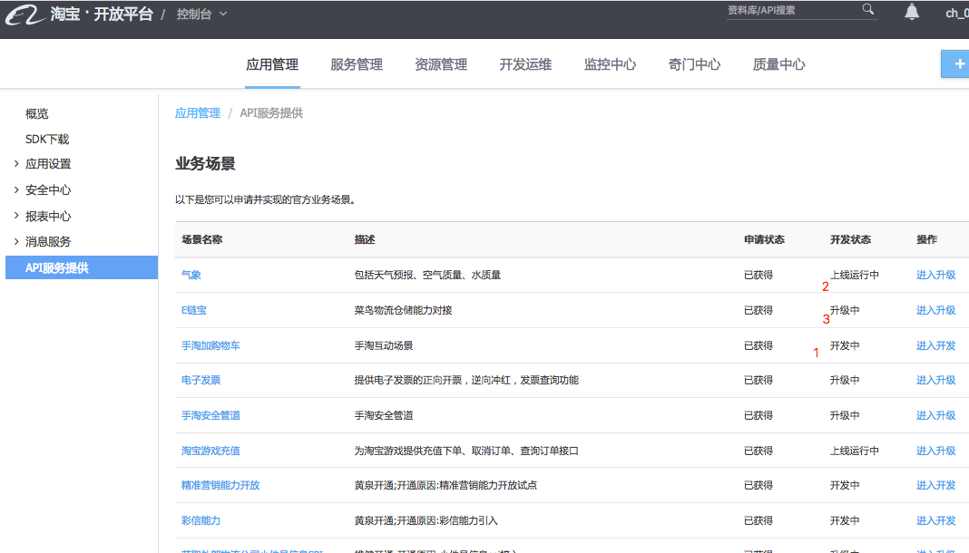Select 安全中心 sidebar item
This screenshot has height=553, width=969.
(x=48, y=189)
